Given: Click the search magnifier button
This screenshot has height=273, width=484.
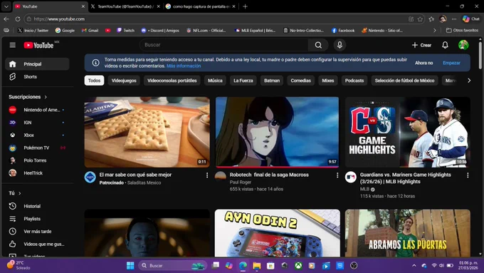Looking at the screenshot, I should 318,45.
